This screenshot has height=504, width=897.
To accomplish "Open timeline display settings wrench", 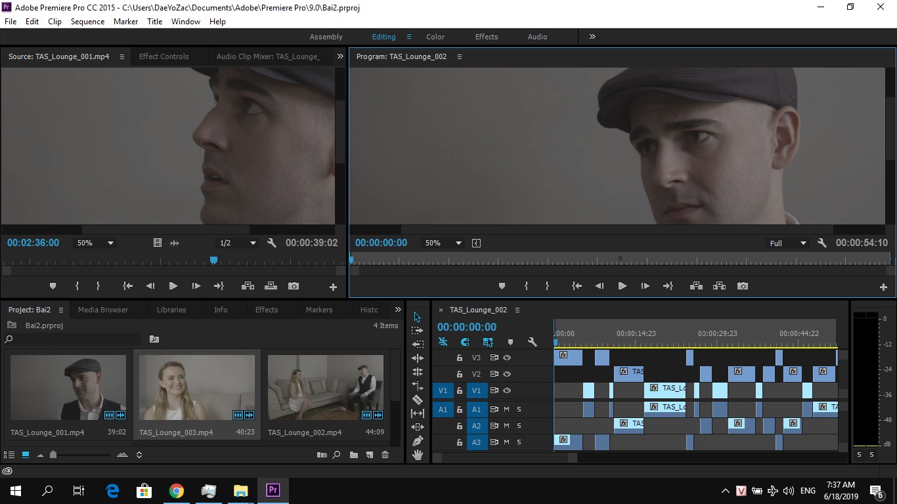I will click(533, 342).
